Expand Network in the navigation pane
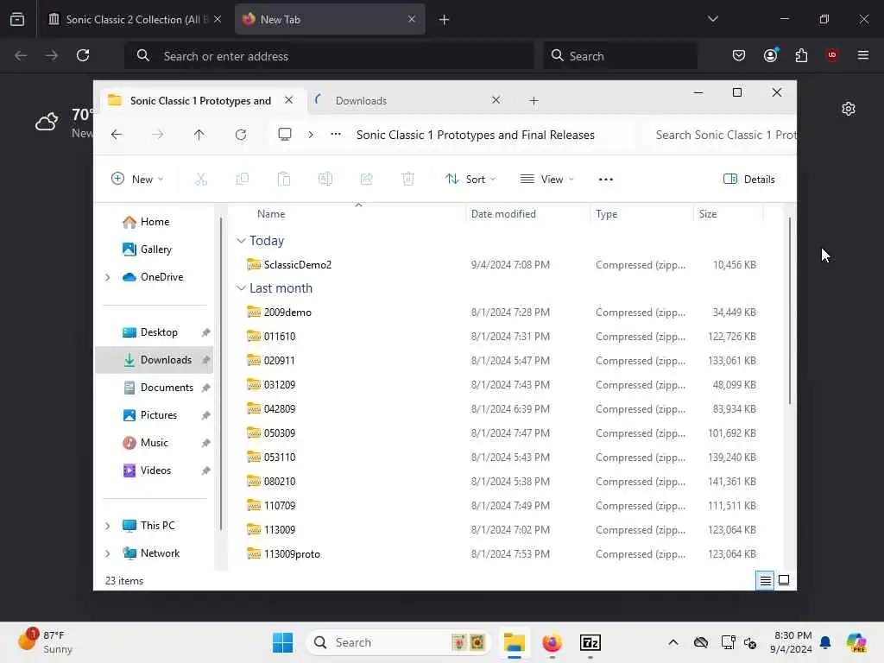 [x=108, y=553]
